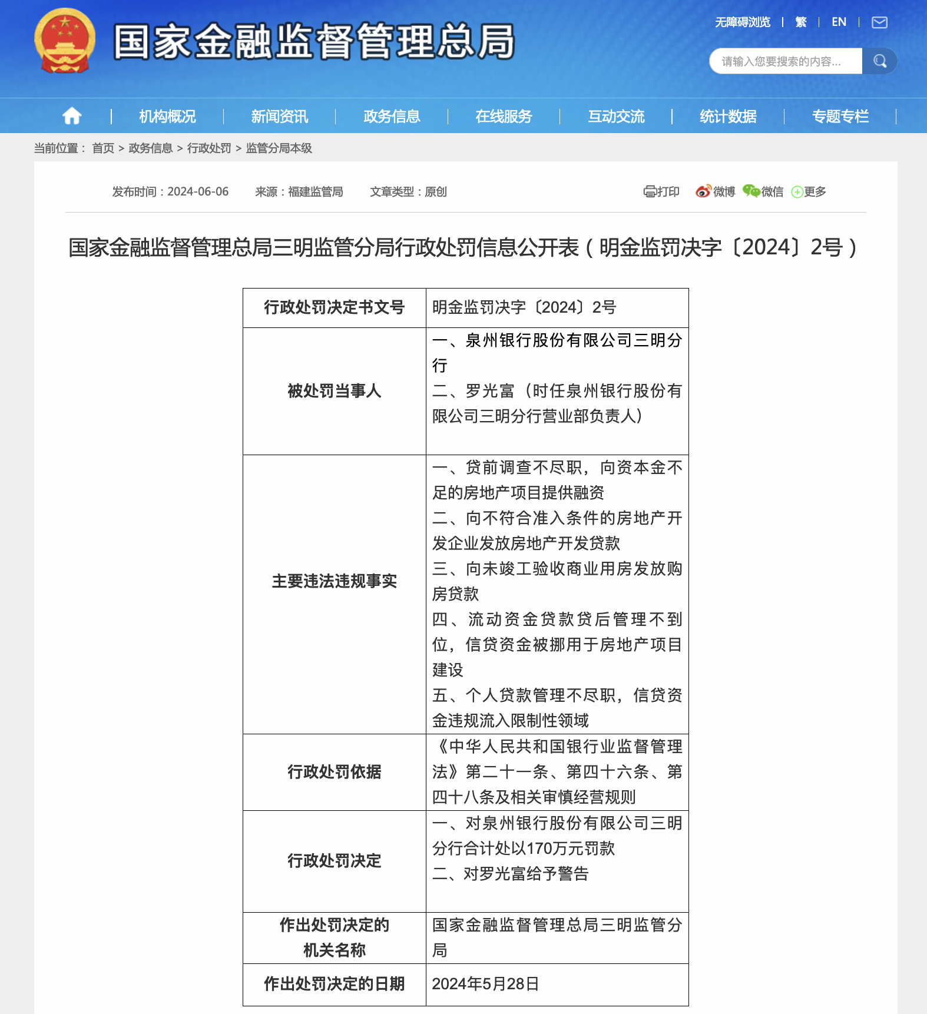
Task: Open the 机构概况 menu
Action: [167, 117]
